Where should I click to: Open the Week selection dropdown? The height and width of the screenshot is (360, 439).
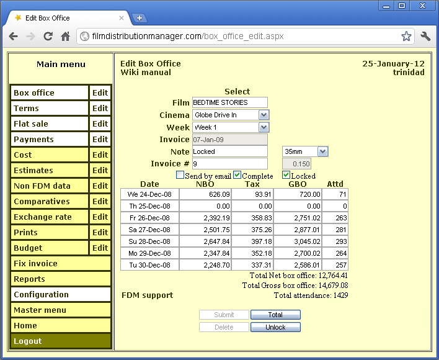pos(264,127)
